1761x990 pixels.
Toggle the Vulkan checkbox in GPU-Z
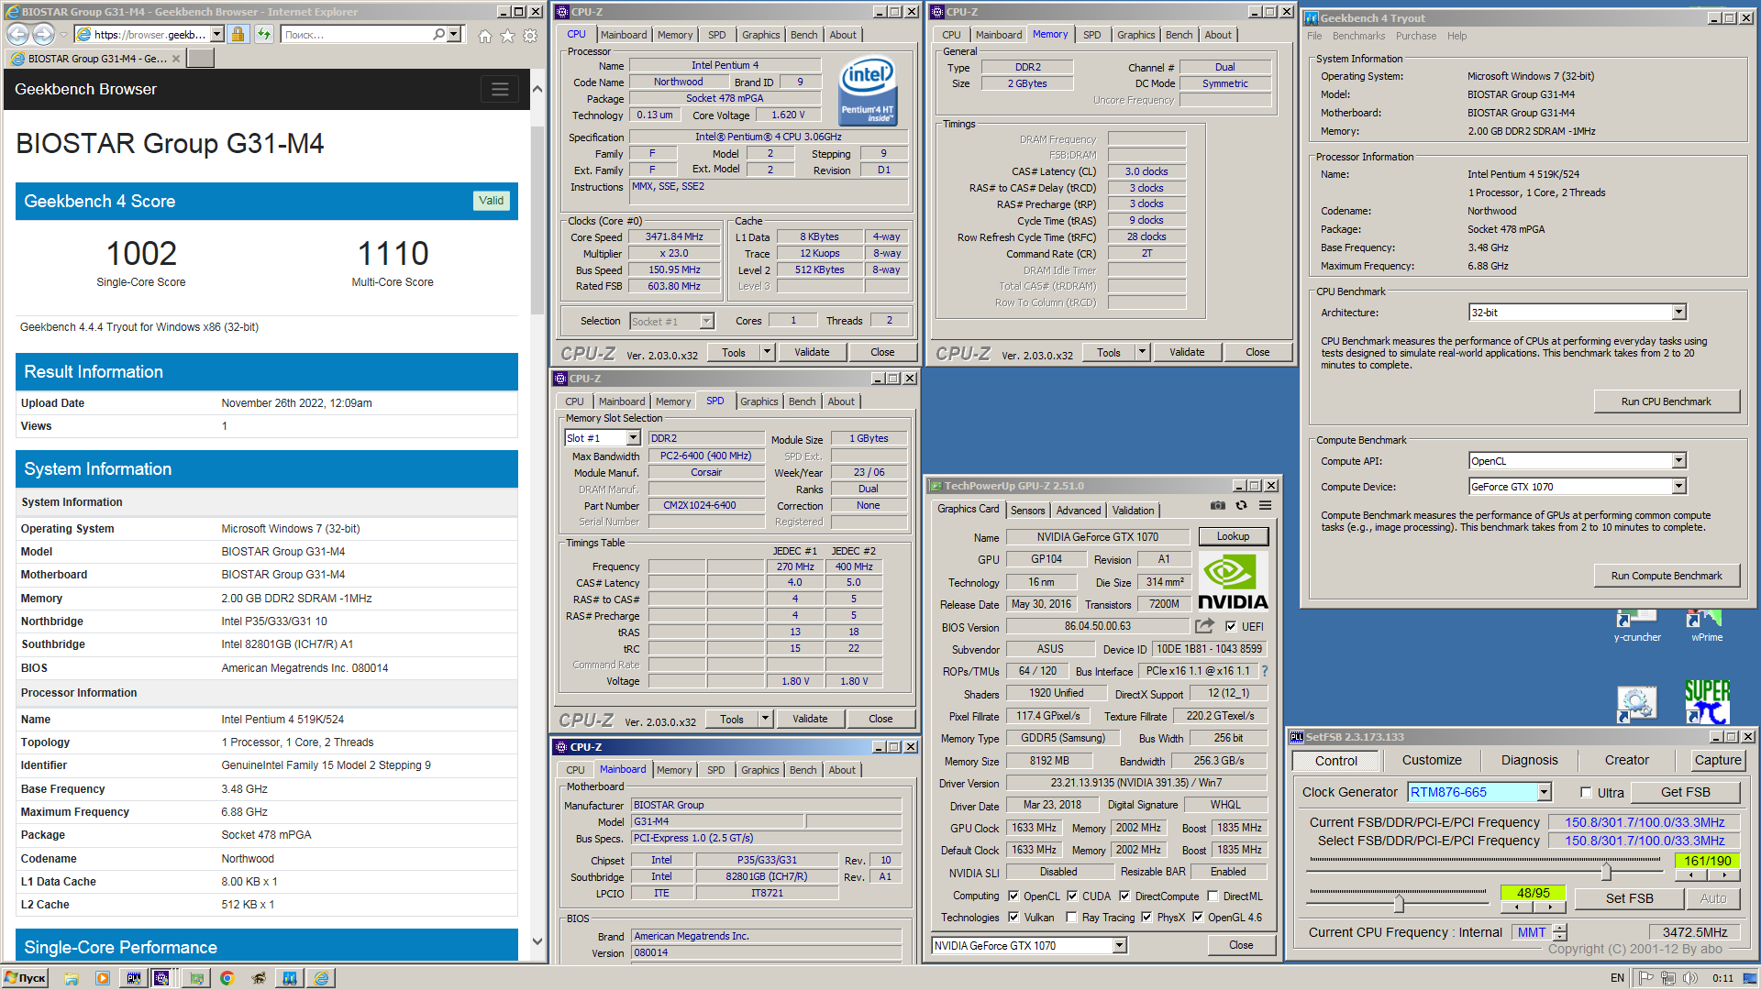[1013, 918]
